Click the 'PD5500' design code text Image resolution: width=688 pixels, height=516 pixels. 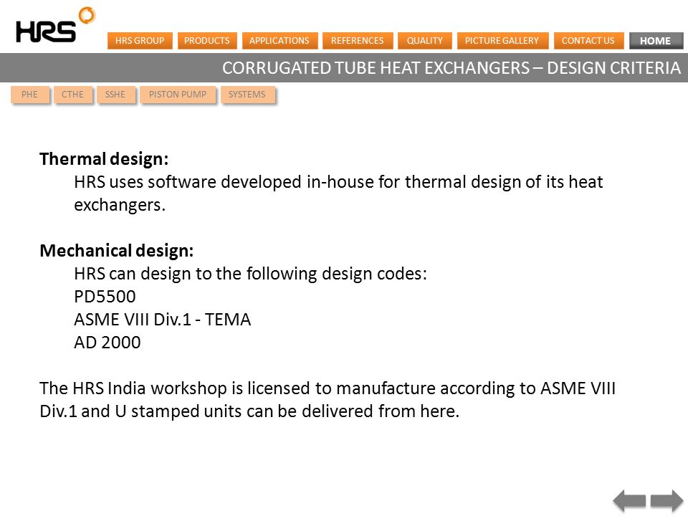tap(105, 297)
